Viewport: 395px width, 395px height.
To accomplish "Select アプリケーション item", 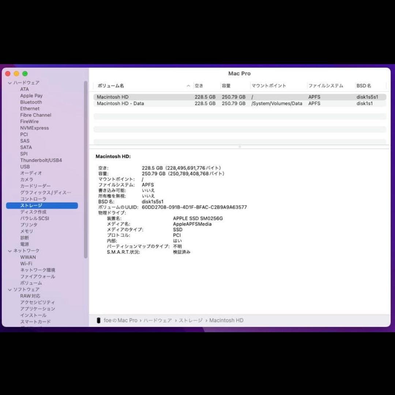I will click(x=38, y=309).
